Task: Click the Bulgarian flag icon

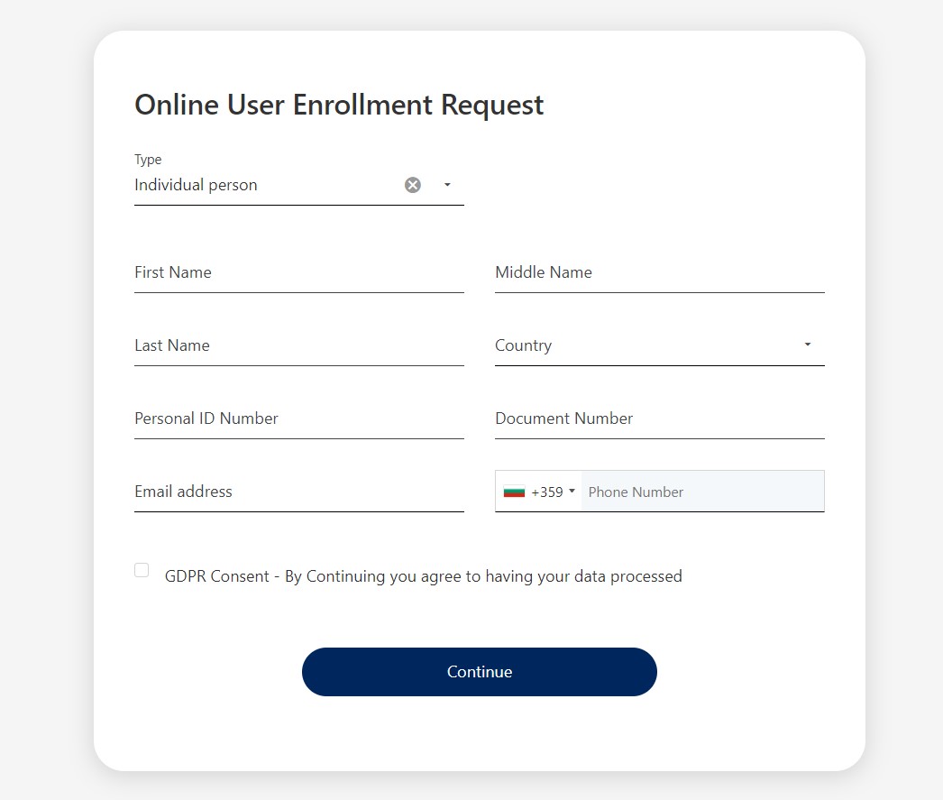Action: click(x=514, y=492)
